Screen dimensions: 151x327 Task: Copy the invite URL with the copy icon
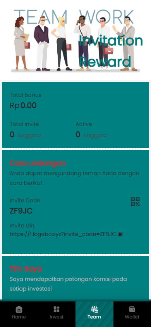click(120, 234)
